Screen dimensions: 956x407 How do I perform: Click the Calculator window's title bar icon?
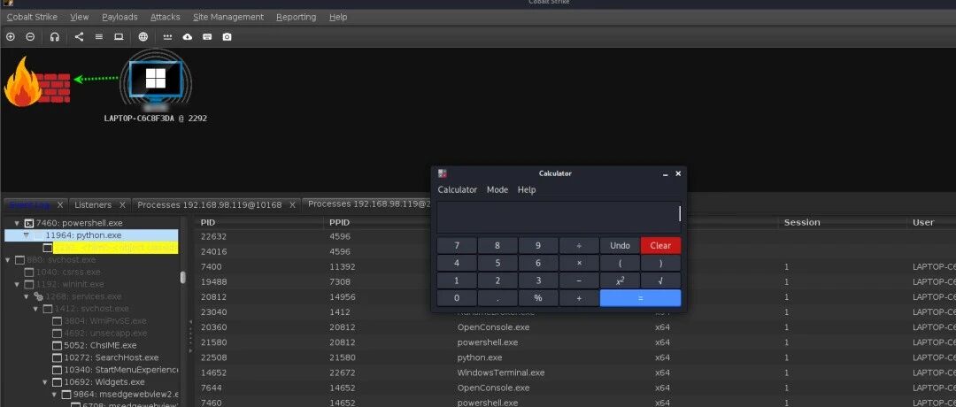coord(442,173)
